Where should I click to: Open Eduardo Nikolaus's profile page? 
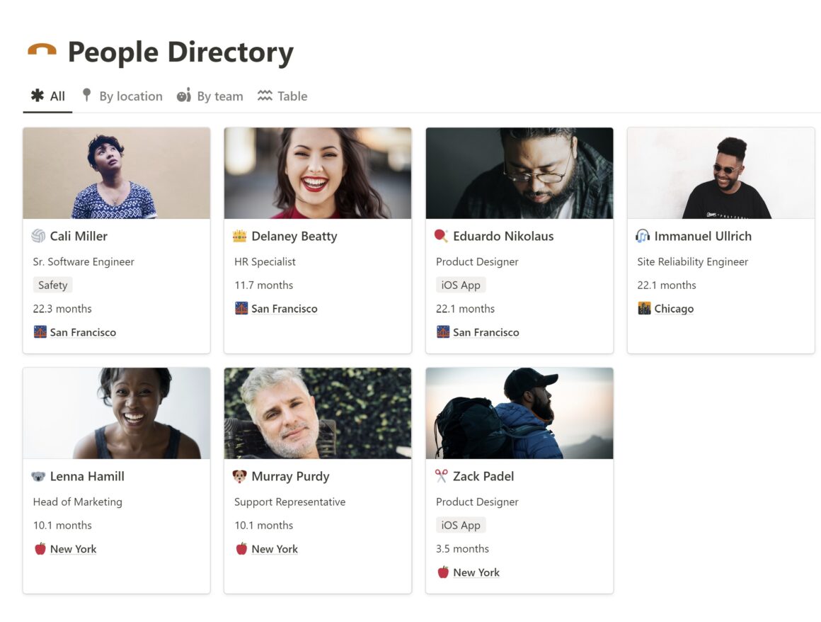(503, 237)
